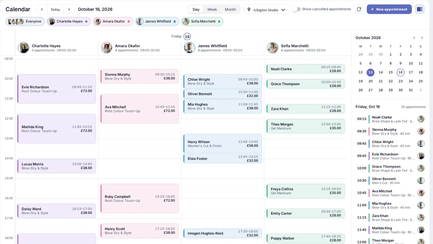Previous month arrow in mini calendar

pos(414,38)
